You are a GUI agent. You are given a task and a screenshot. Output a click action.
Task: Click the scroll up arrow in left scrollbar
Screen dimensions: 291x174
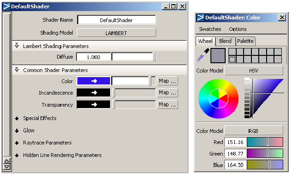(x=7, y=161)
